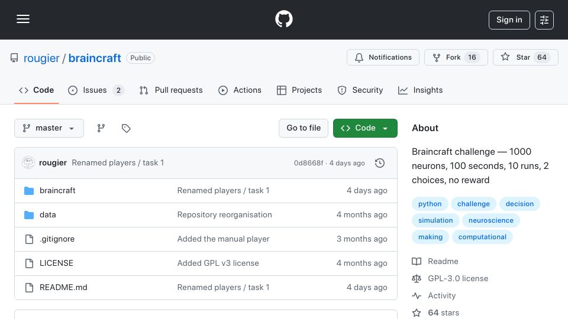Click the Public visibility badge
Image resolution: width=568 pixels, height=319 pixels.
click(x=141, y=58)
